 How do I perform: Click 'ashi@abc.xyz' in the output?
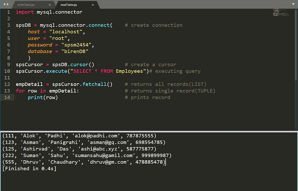pyautogui.click(x=99, y=149)
